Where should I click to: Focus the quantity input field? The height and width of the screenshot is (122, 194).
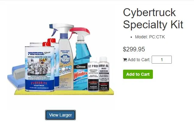[162, 60]
